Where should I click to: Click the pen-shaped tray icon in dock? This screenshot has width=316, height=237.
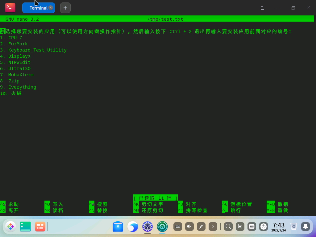(x=201, y=227)
